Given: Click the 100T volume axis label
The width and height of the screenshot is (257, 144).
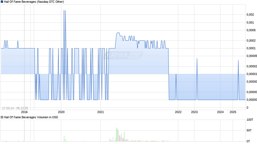Looking at the screenshot, I should coord(250,120).
